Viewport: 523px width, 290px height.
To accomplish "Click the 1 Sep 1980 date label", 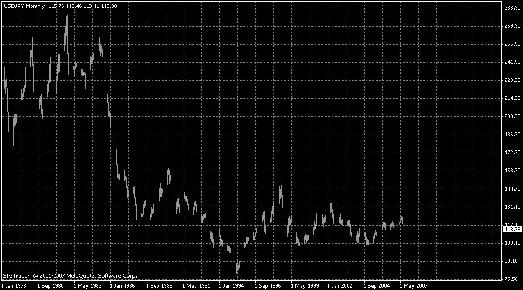I will [x=50, y=285].
